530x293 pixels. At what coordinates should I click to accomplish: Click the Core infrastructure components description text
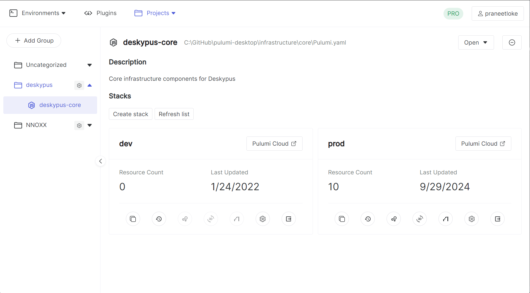coord(172,79)
